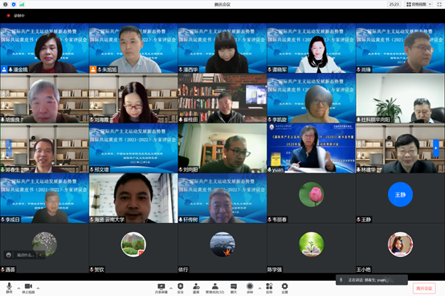This screenshot has width=445, height=296.
Task: Open the grid view layout menu
Action: point(418,4)
